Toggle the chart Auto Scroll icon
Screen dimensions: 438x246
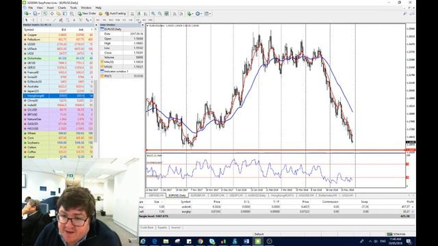[x=175, y=14]
